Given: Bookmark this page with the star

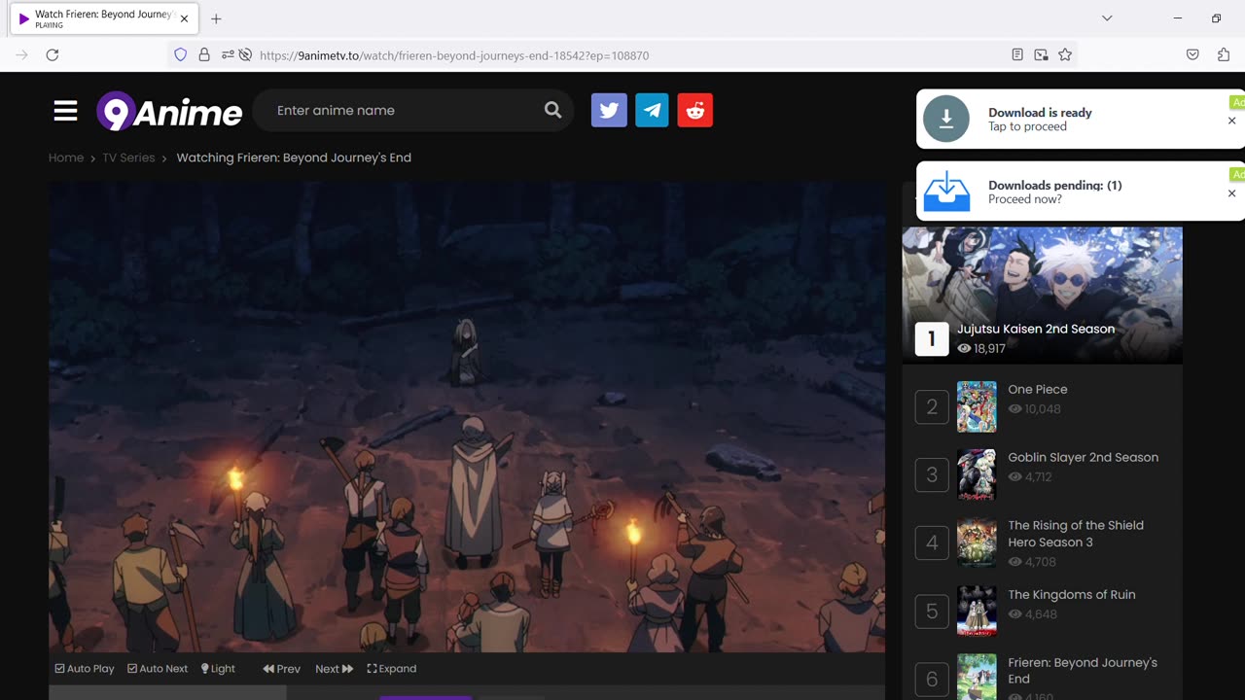Looking at the screenshot, I should pyautogui.click(x=1065, y=55).
